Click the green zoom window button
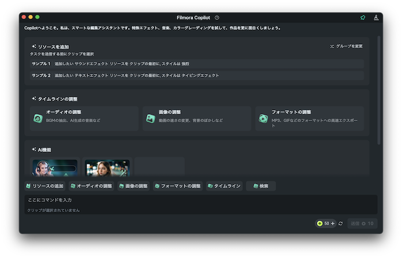Screen dimensions: 402x258 point(37,17)
